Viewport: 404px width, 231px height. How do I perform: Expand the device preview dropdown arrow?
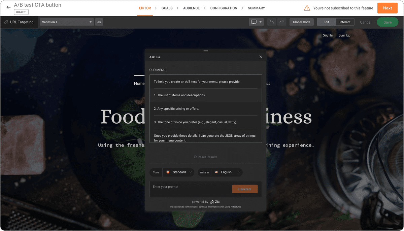click(260, 22)
